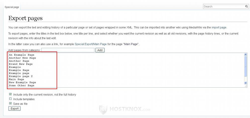This screenshot has width=250, height=118.
Task: Click the Add button next to category field
Action: point(100,50)
